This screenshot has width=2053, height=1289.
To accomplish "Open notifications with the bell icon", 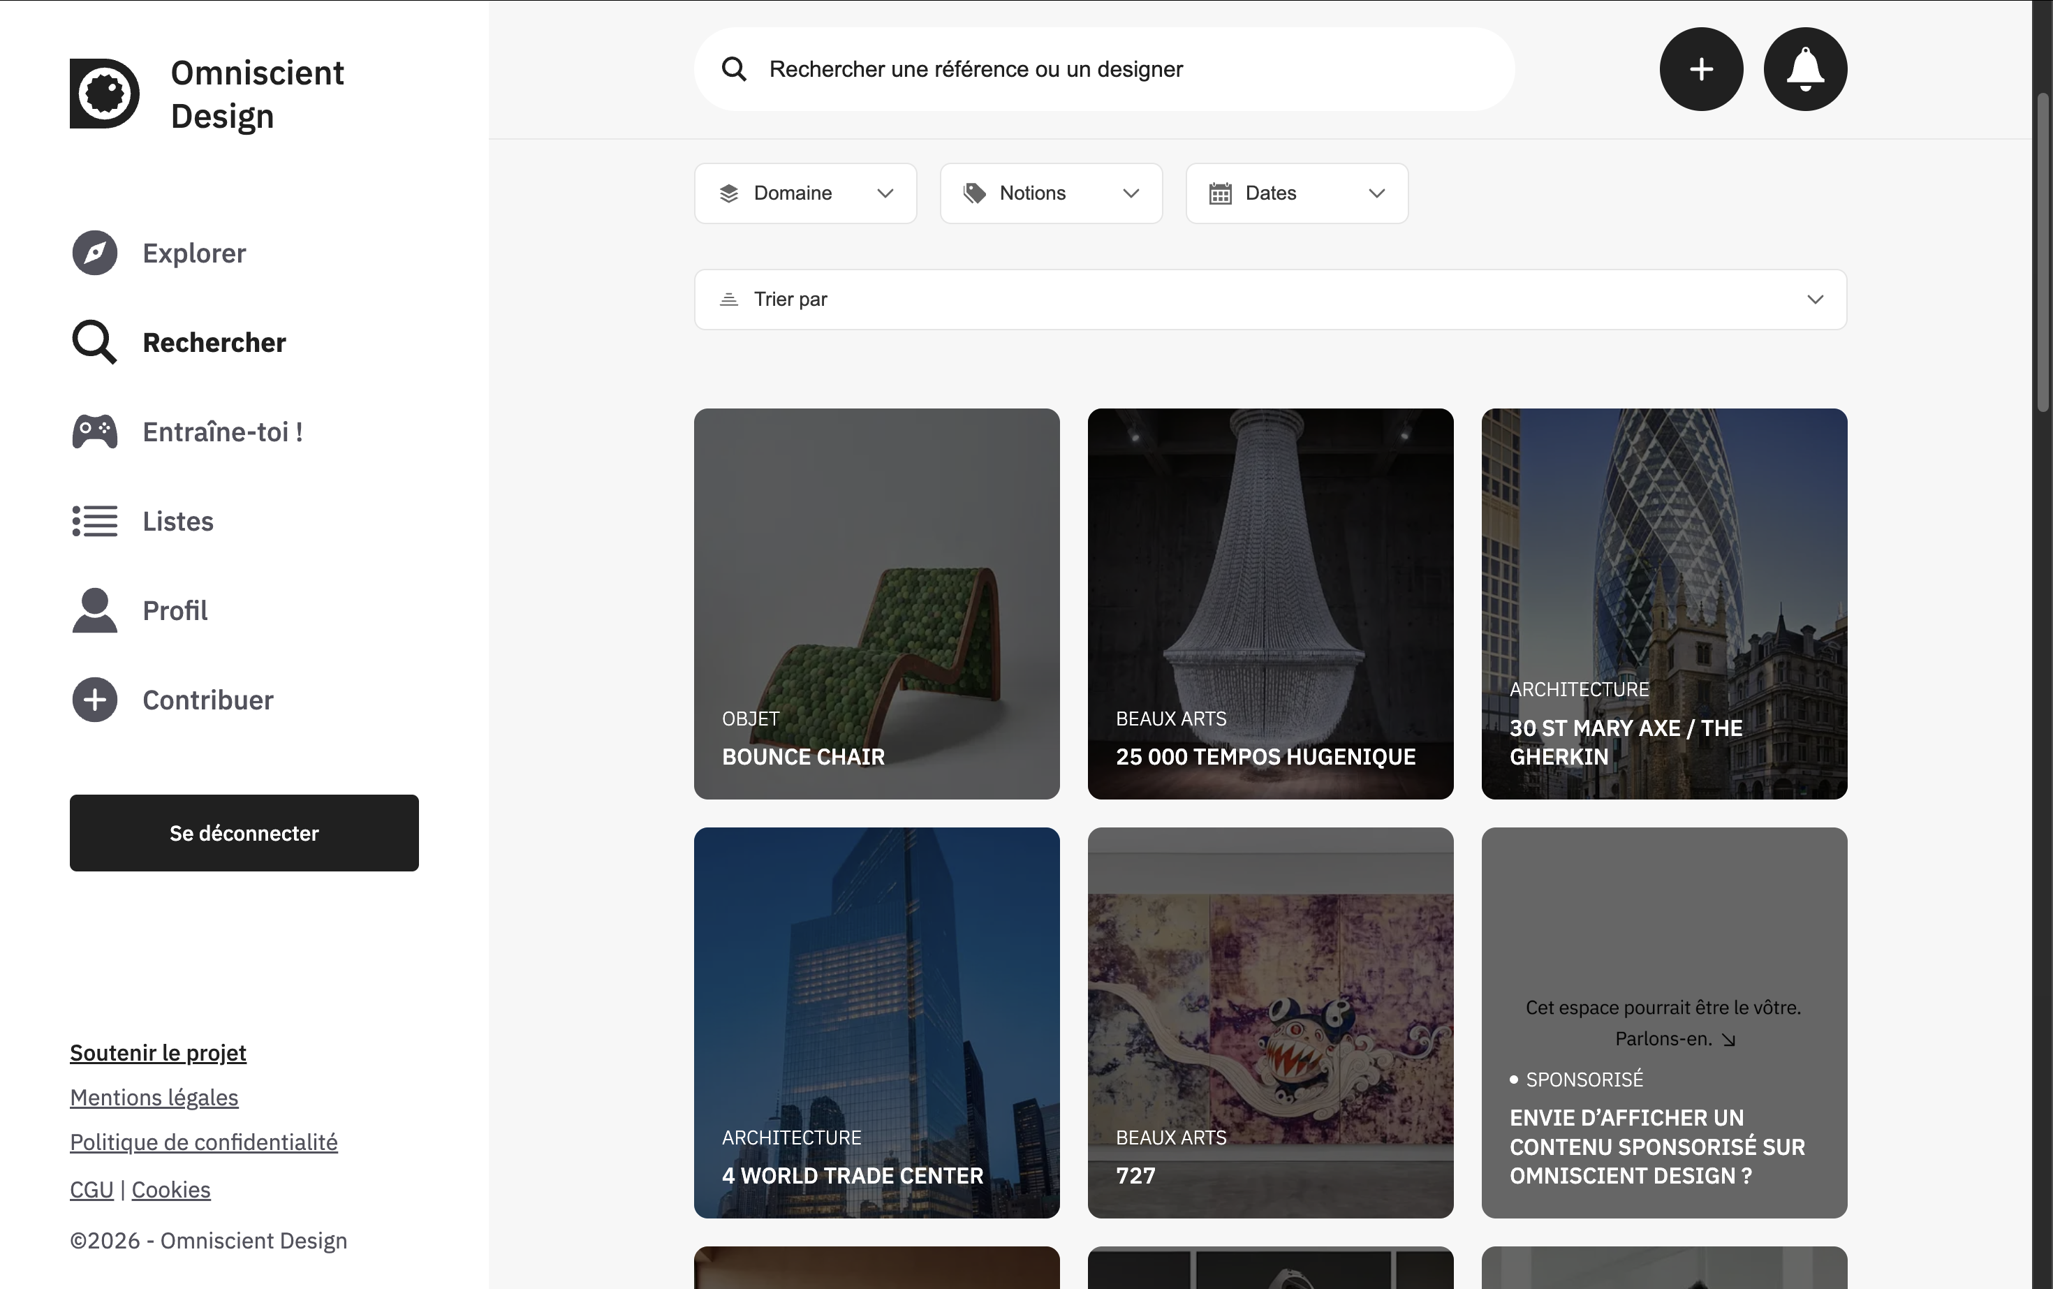I will click(1805, 69).
